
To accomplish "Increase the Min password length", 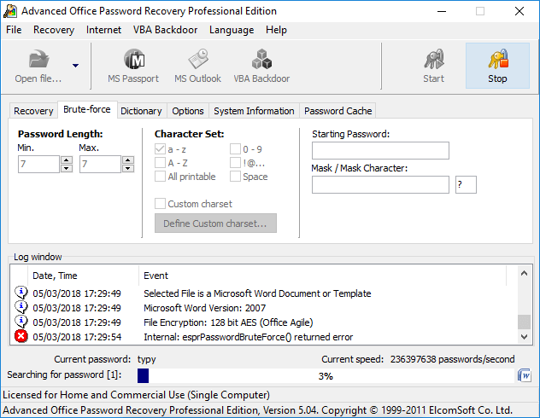I will (67, 160).
